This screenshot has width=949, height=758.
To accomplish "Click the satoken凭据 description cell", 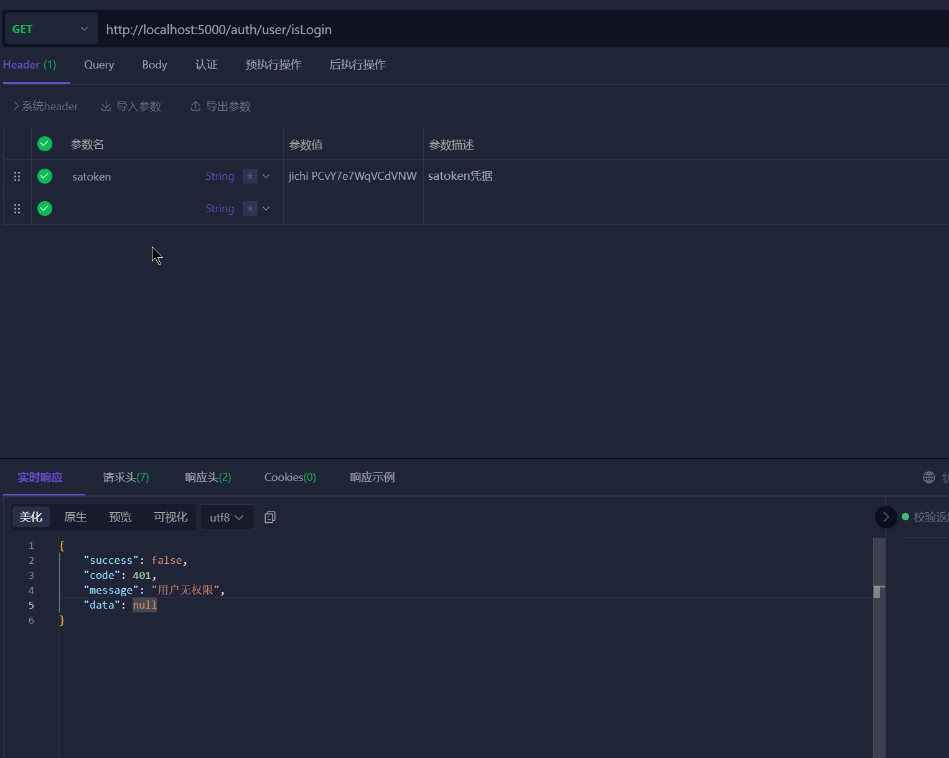I will click(x=686, y=176).
